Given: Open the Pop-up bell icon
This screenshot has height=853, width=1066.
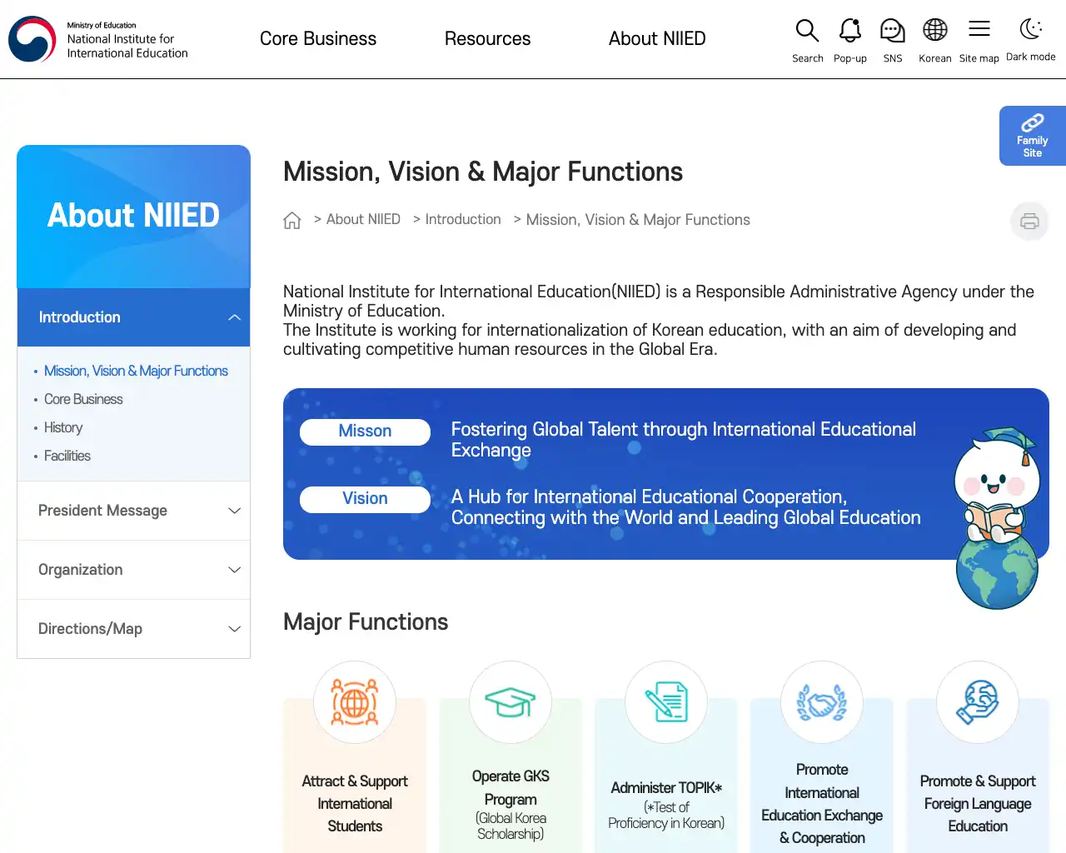Looking at the screenshot, I should [x=849, y=31].
